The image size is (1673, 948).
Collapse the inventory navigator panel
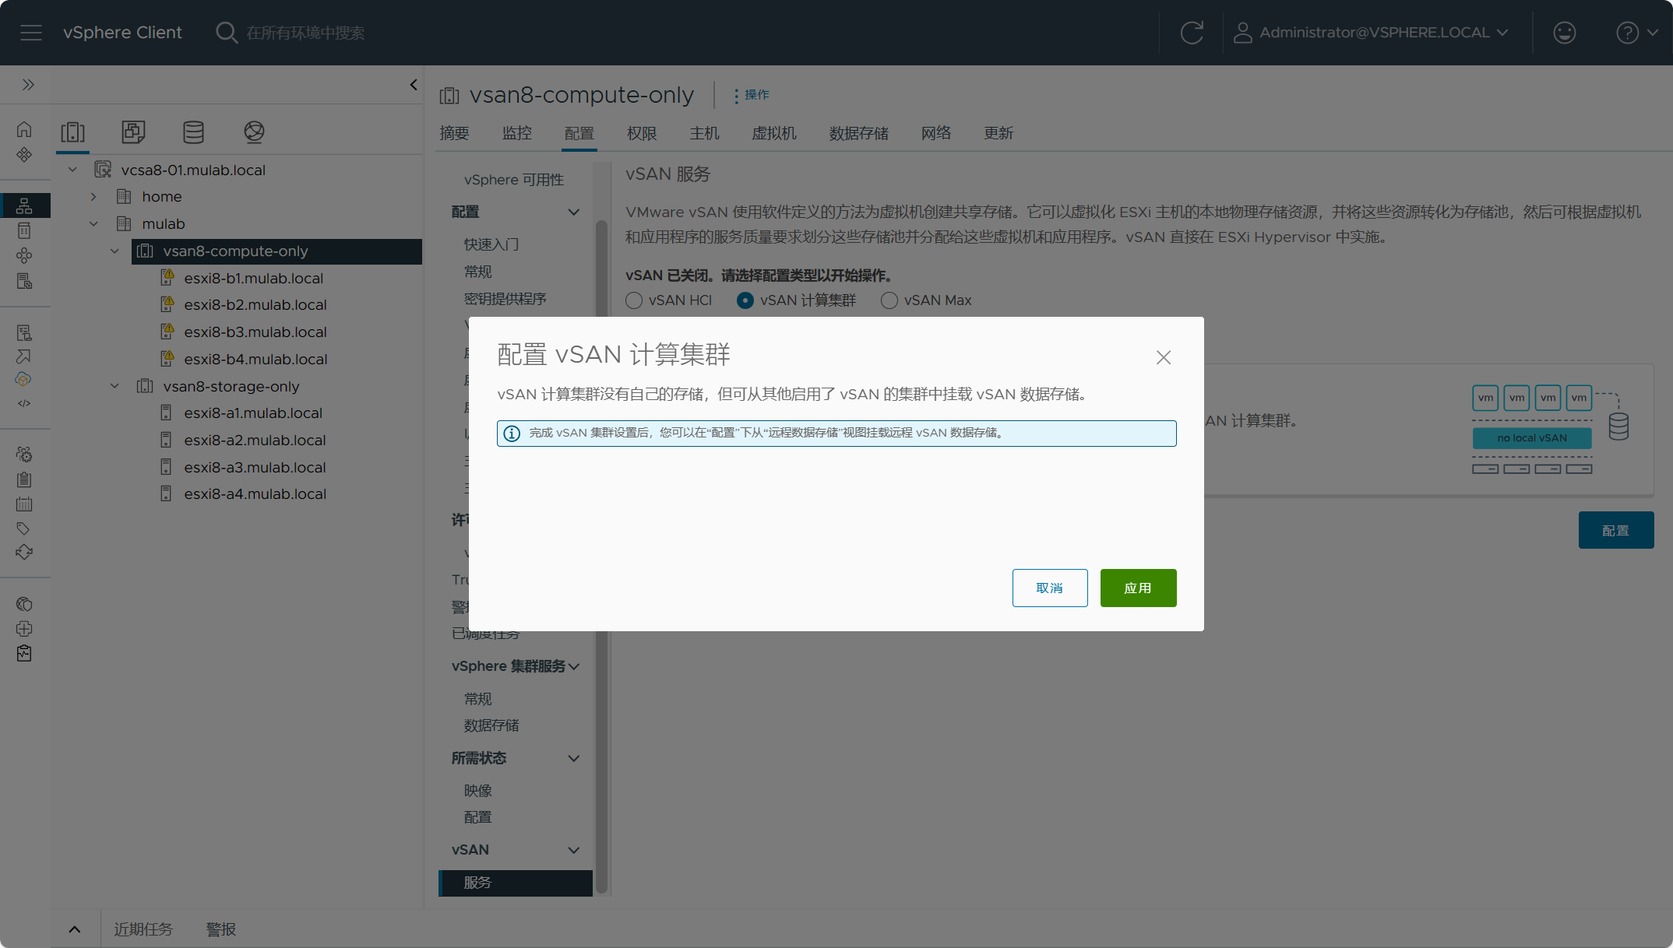(x=414, y=84)
